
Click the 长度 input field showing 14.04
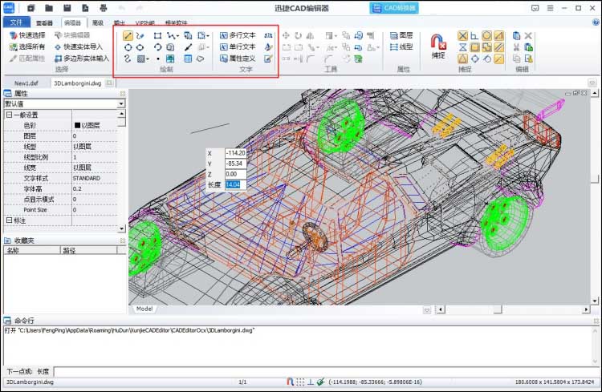point(235,184)
